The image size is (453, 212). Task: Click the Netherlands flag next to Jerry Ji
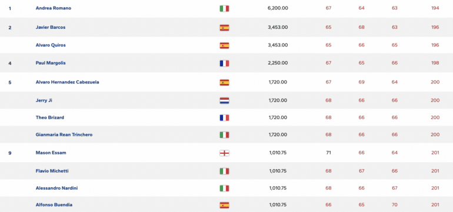tap(224, 100)
